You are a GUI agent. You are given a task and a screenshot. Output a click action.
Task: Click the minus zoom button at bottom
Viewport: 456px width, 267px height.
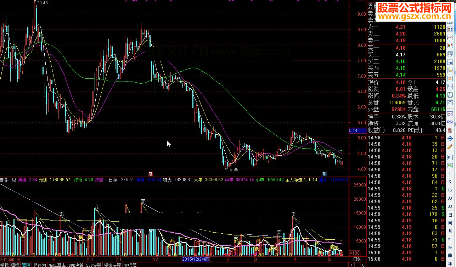tap(357, 265)
